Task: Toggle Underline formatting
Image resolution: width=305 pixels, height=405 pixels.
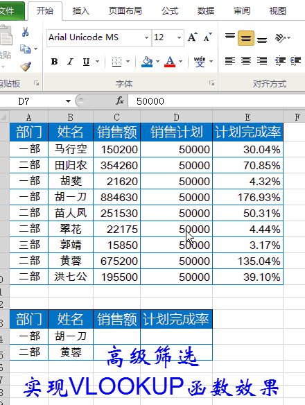Action: [86, 62]
